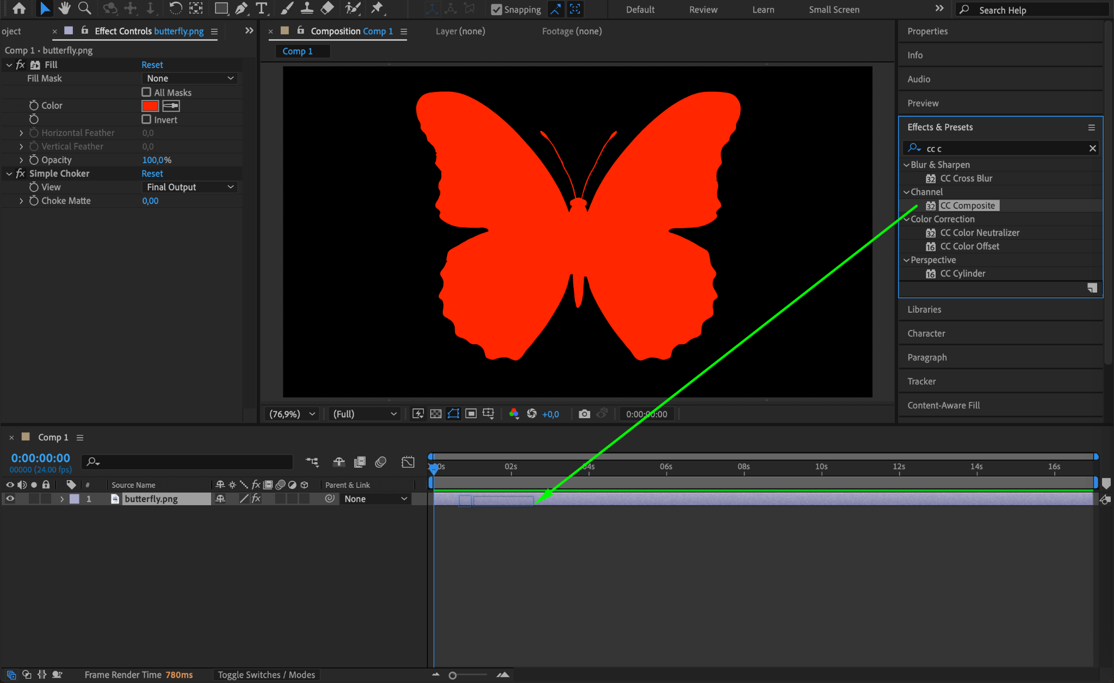1114x683 pixels.
Task: Select the Pen tool
Action: [x=241, y=8]
